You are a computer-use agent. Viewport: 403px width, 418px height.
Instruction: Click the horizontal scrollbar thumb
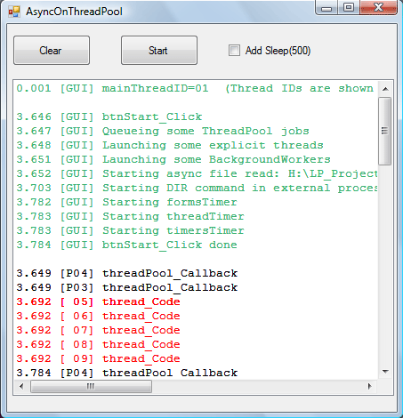tap(91, 386)
